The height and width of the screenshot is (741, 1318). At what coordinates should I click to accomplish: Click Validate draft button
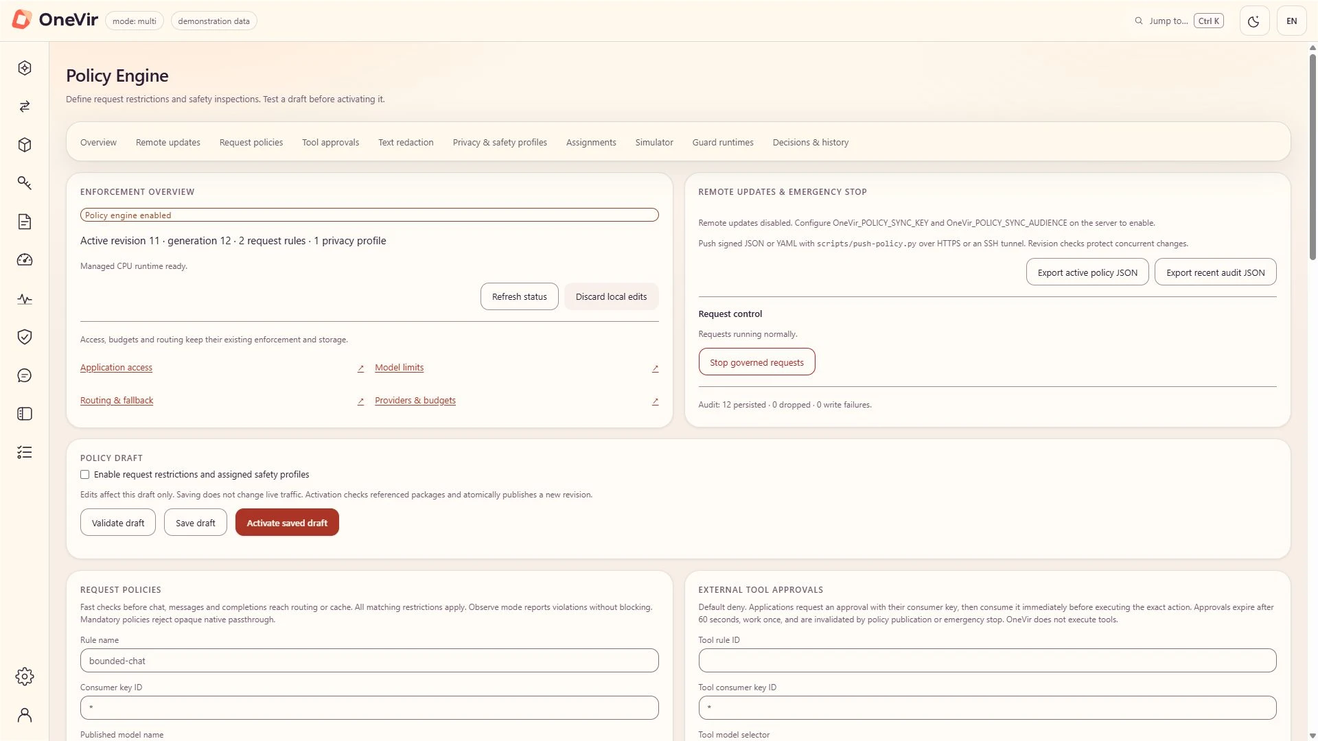(x=118, y=523)
